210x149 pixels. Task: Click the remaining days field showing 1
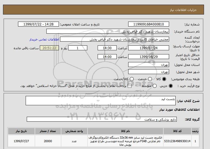point(78,48)
